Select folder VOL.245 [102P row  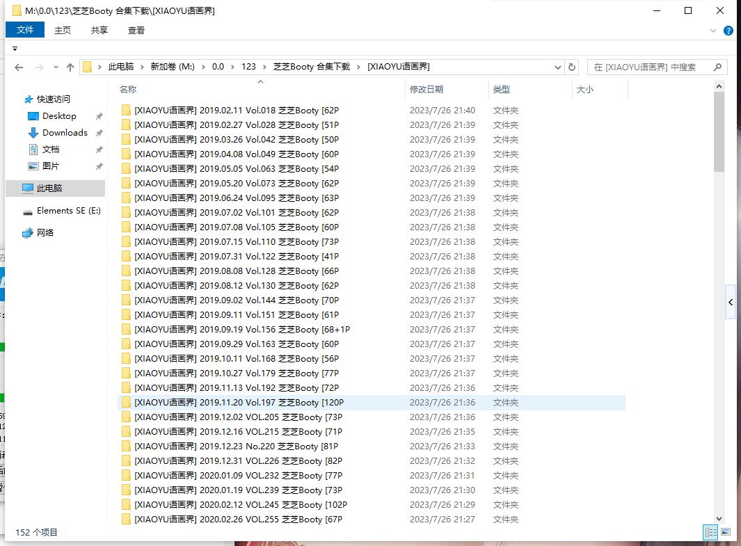pyautogui.click(x=372, y=504)
